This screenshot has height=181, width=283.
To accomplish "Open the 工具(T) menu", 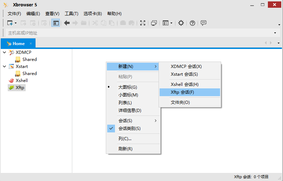I will (x=71, y=14).
